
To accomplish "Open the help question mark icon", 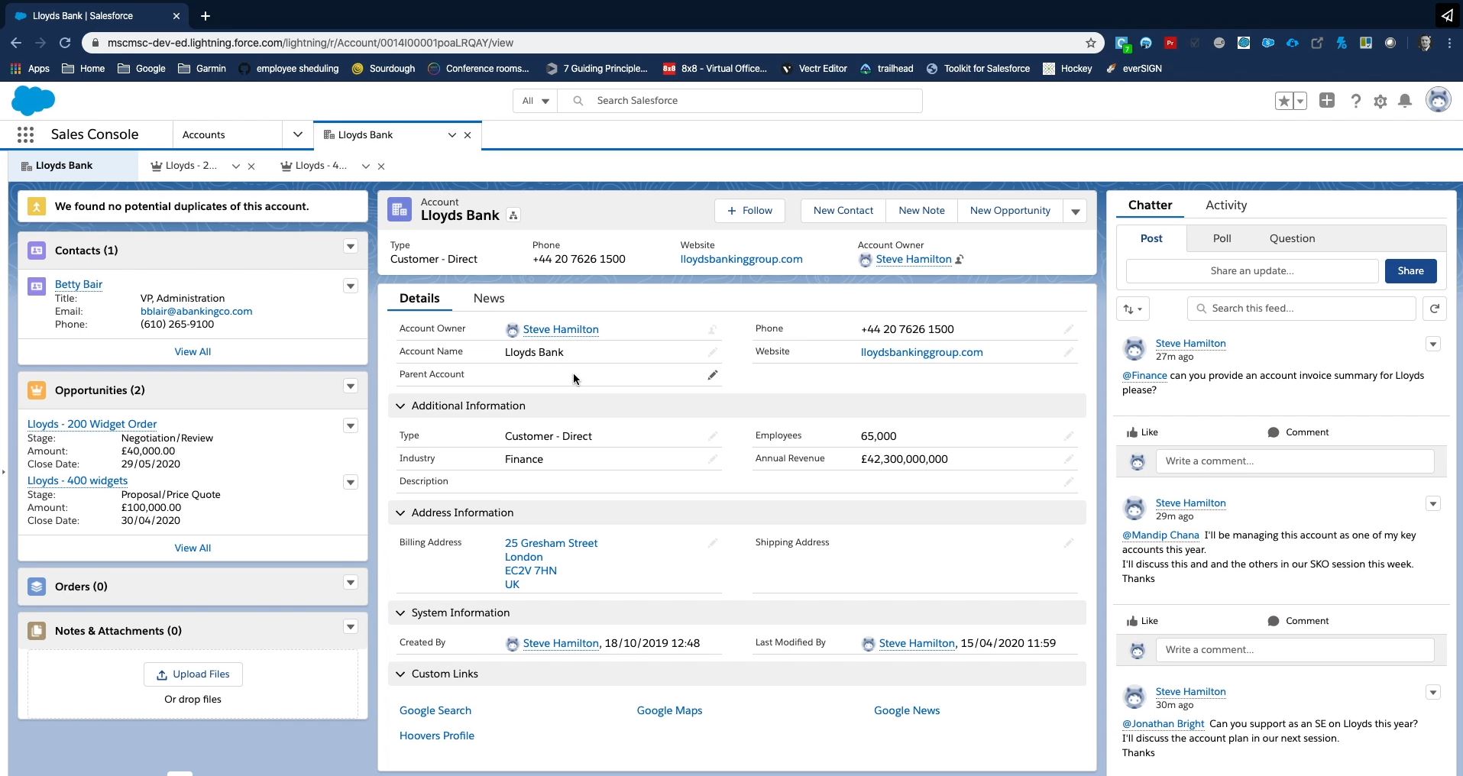I will [x=1355, y=101].
